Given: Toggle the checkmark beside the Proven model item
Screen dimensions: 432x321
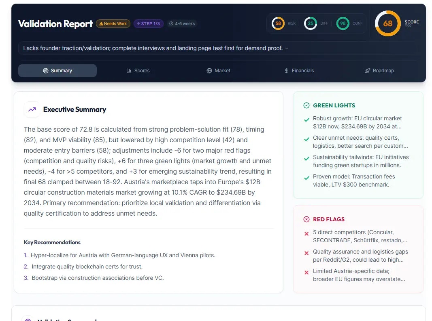Looking at the screenshot, I should click(x=306, y=178).
